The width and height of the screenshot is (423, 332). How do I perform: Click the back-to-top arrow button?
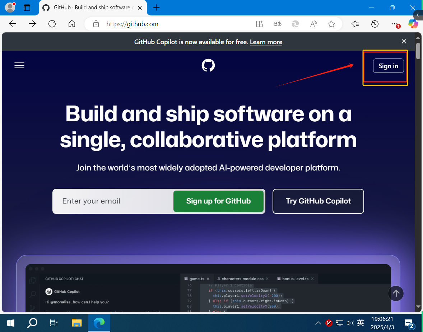tap(396, 293)
